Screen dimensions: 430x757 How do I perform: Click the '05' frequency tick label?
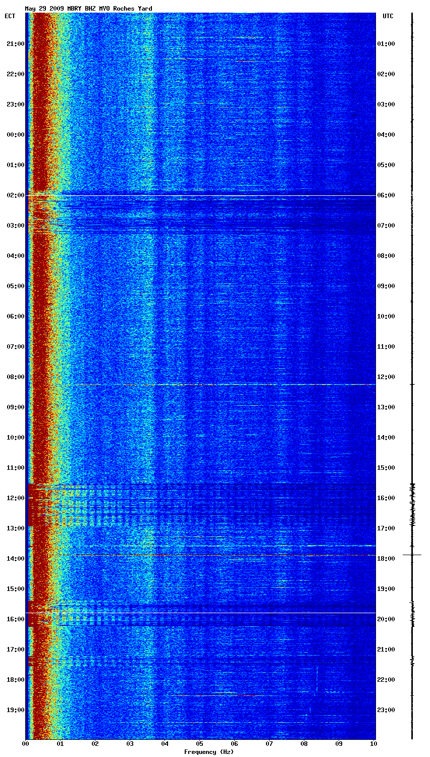200,744
